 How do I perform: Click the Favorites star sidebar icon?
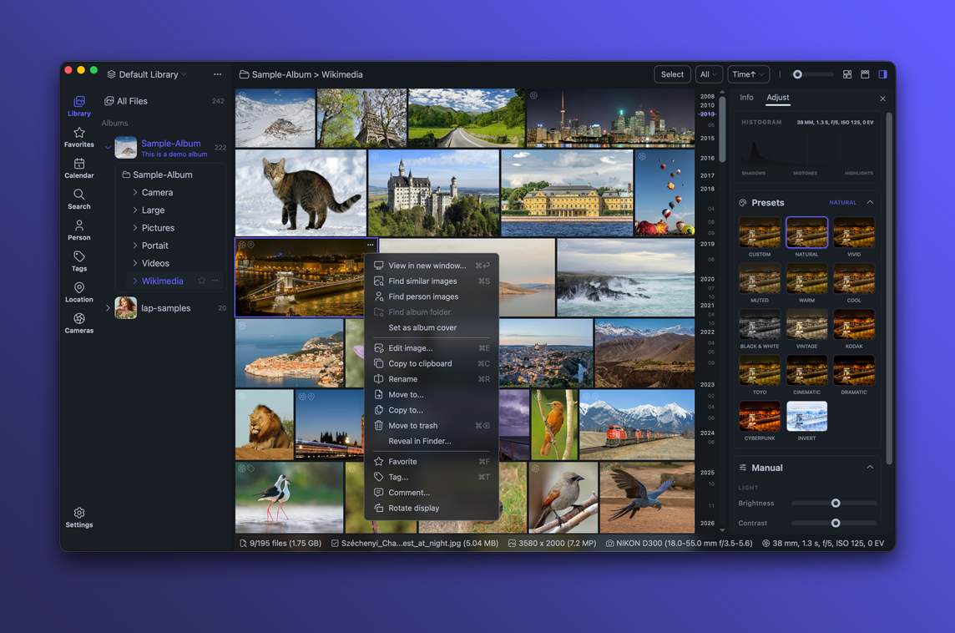pyautogui.click(x=79, y=137)
